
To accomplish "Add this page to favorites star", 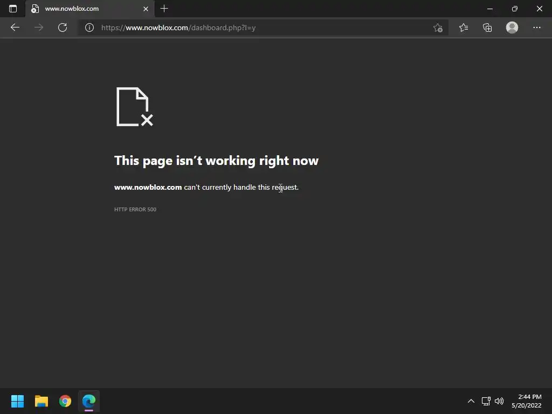I will [438, 27].
